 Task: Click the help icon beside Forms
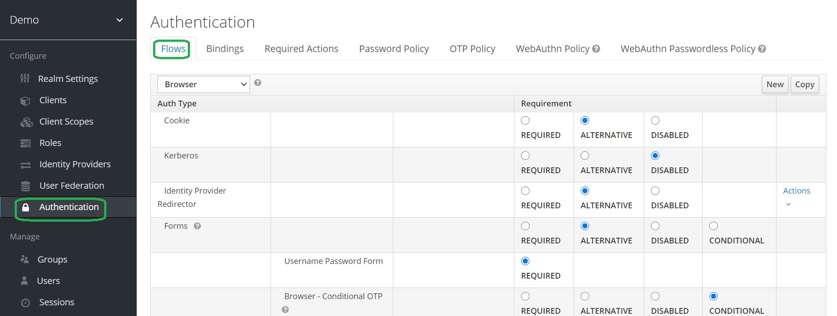[x=198, y=226]
